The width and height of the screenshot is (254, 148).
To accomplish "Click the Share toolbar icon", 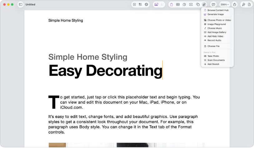I will 235,5.
